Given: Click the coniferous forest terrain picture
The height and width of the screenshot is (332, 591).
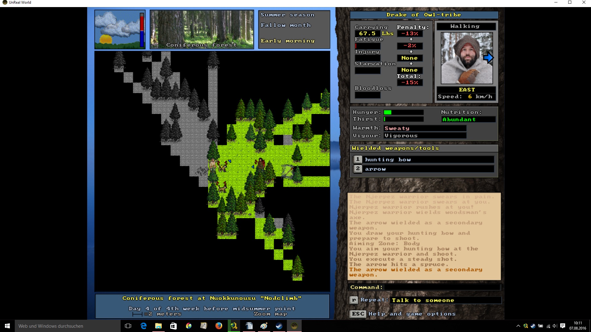Looking at the screenshot, I should [x=202, y=30].
